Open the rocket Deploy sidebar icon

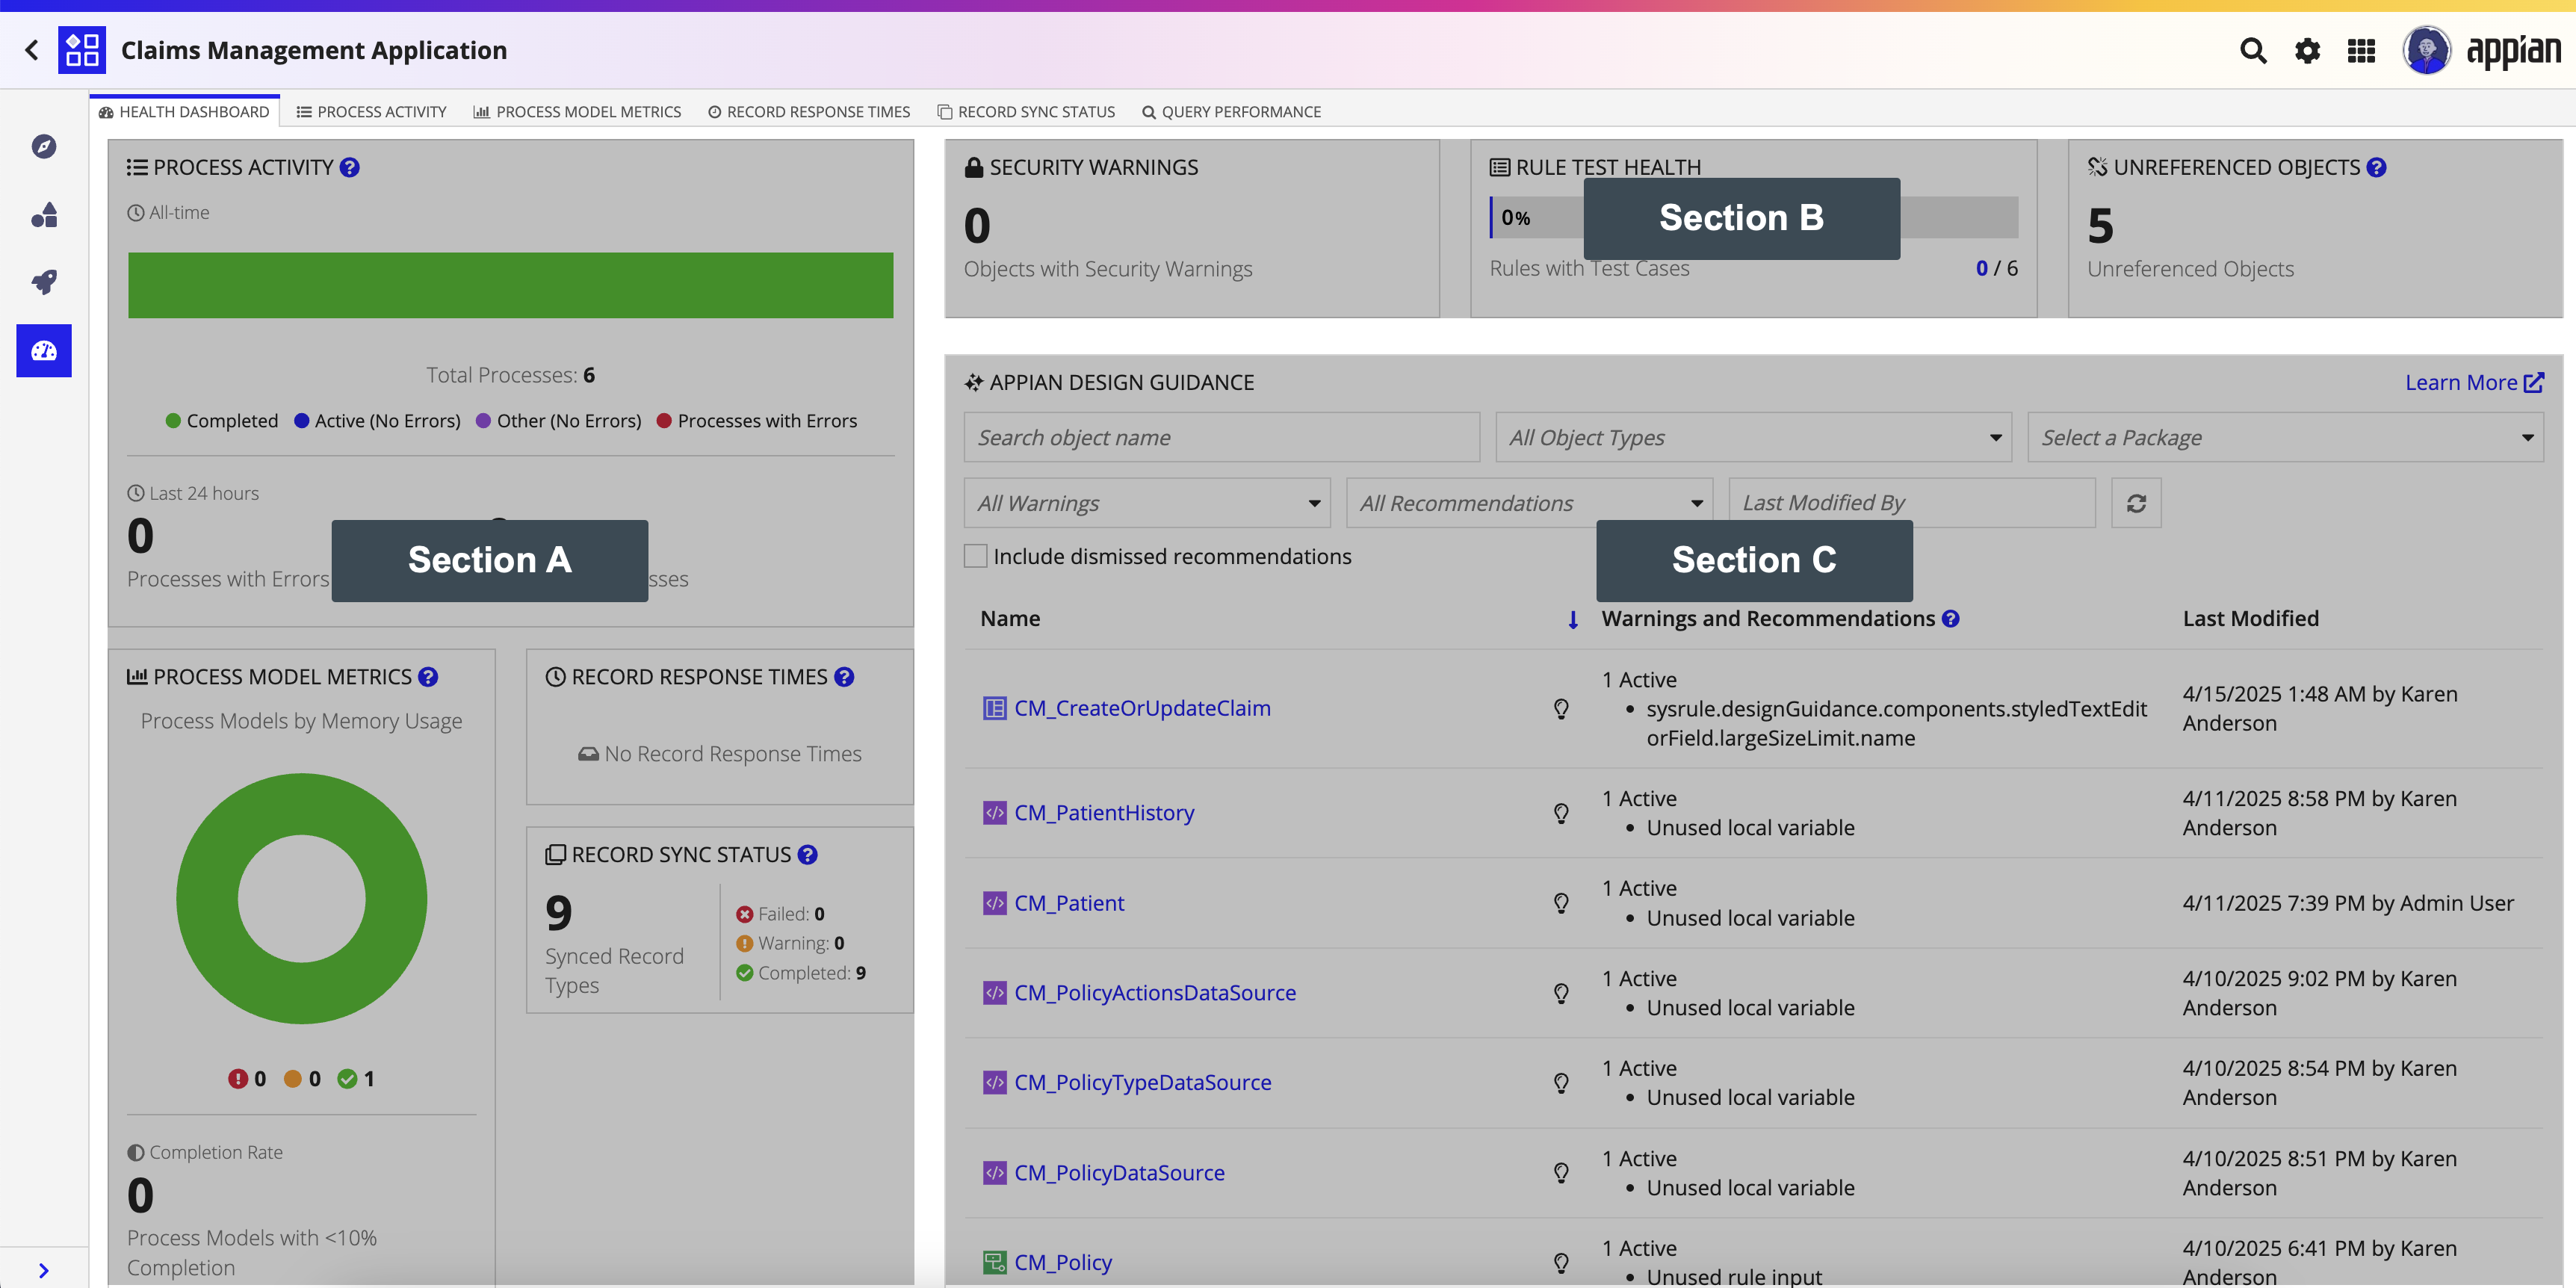point(44,282)
